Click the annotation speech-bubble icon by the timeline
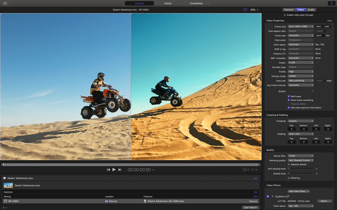This screenshot has height=210, width=337. click(x=253, y=169)
